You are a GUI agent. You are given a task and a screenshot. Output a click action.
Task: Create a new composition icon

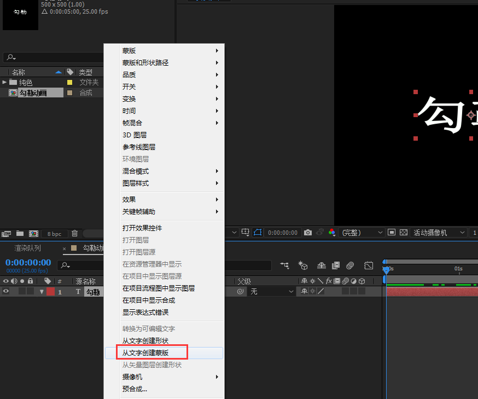[x=33, y=234]
